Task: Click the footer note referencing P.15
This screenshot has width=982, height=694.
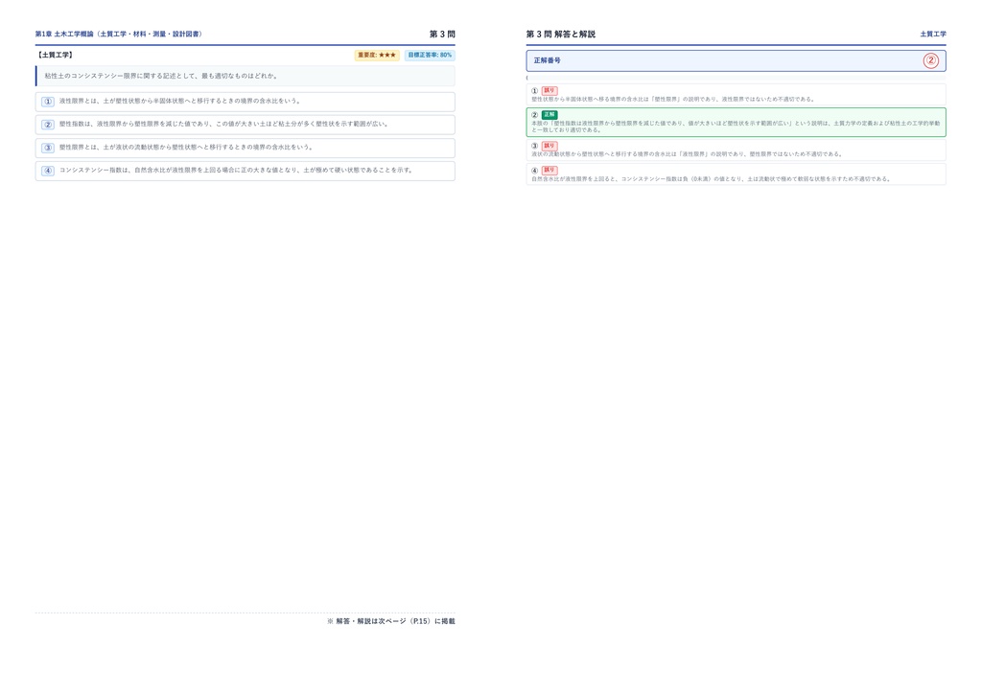Action: point(391,621)
